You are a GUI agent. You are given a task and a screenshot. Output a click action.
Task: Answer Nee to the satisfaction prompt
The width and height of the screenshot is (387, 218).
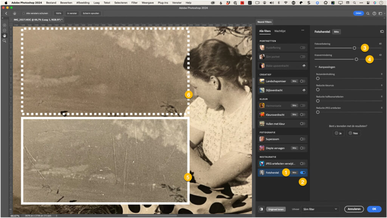(353, 133)
